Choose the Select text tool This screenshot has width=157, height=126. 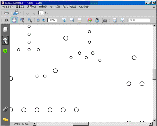7,20
